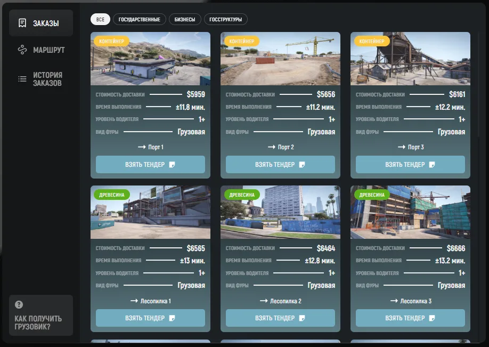Click note icon on Лесопилка 1 tender button
This screenshot has height=347, width=489.
[172, 318]
